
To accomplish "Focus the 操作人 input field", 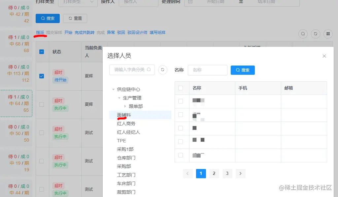I will tap(139, 2).
